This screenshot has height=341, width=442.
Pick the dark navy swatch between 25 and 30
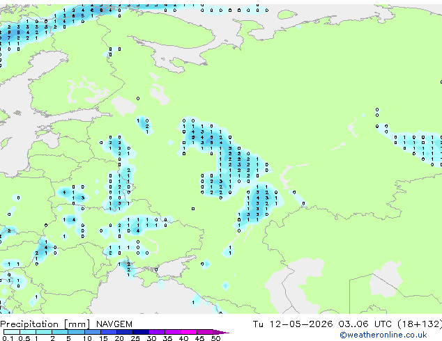141,332
